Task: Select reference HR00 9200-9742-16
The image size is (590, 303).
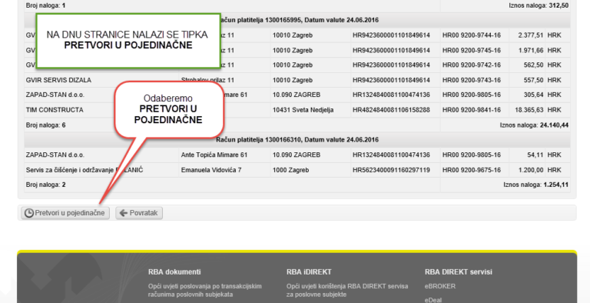Action: pyautogui.click(x=472, y=65)
